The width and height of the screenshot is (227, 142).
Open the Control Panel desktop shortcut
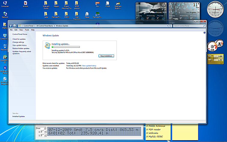(4, 36)
